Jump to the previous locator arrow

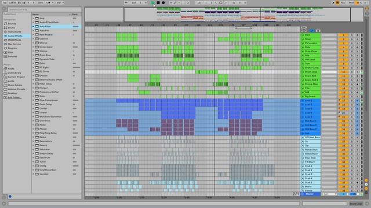[x=302, y=31]
